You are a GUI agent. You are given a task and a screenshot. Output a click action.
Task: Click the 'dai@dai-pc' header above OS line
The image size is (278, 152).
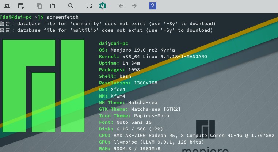114,43
